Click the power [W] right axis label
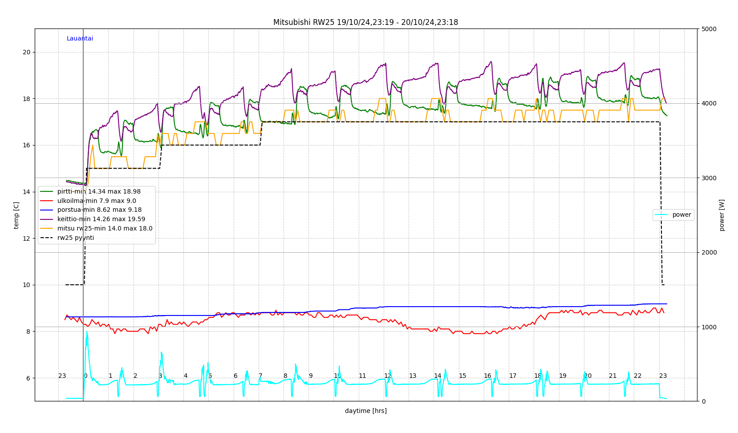 click(722, 215)
